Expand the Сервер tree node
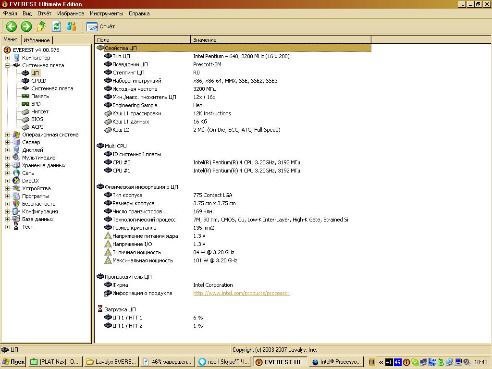This screenshot has height=369, width=492. [7, 142]
